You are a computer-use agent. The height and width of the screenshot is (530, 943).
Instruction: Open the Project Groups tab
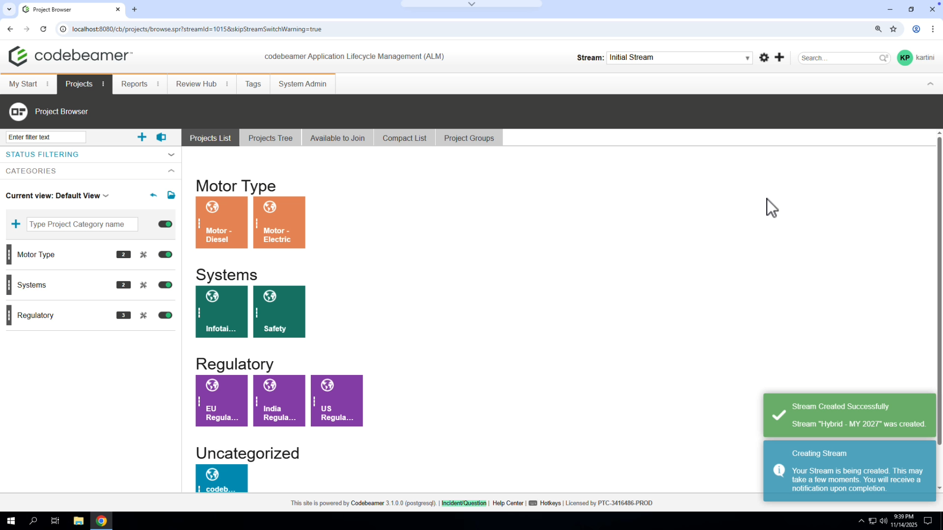(x=469, y=138)
